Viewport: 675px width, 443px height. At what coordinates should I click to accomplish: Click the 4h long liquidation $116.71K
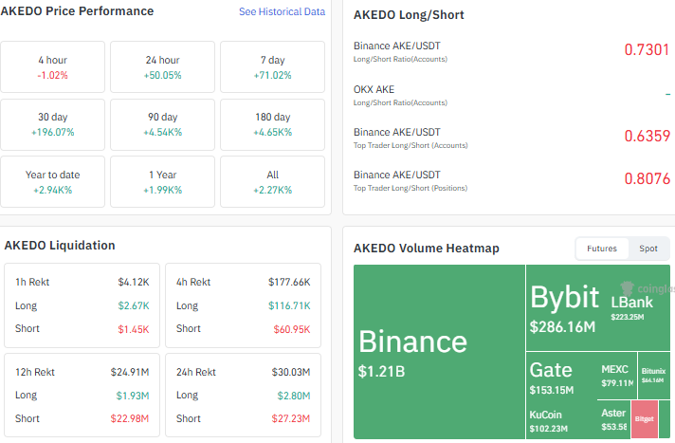[289, 306]
